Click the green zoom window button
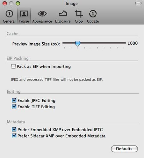Image resolution: width=144 pixels, height=158 pixels. coord(18,4)
